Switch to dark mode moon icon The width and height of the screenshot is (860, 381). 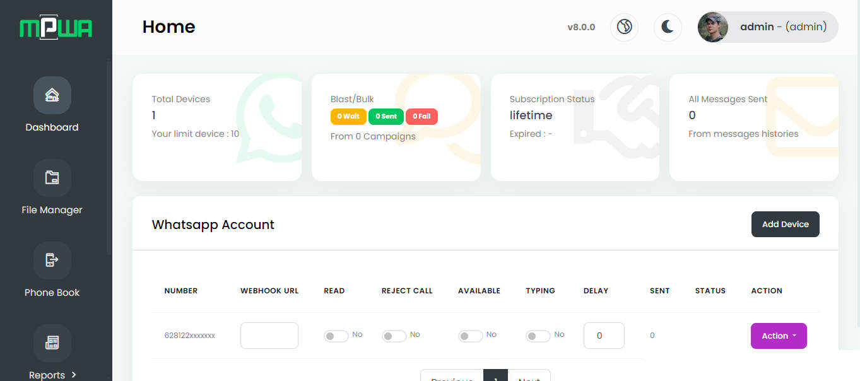pos(668,27)
